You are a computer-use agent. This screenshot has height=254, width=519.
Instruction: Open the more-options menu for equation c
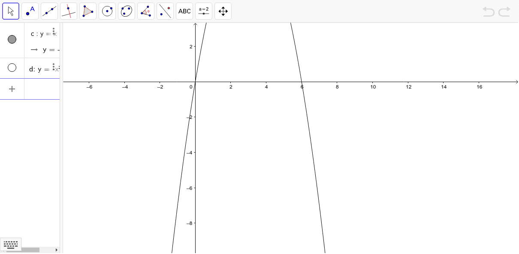54,31
